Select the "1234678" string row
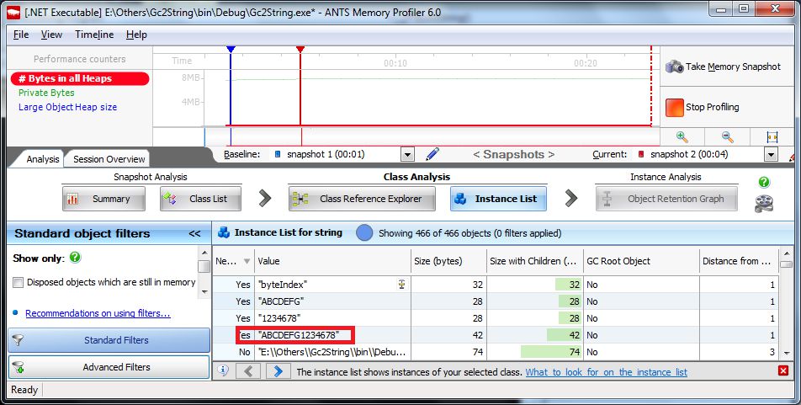Viewport: 801px width, 405px height. pos(496,318)
